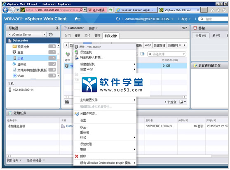Expand Host Profiles (主机配置文件) submenu
This screenshot has height=170, width=230.
pos(105,100)
